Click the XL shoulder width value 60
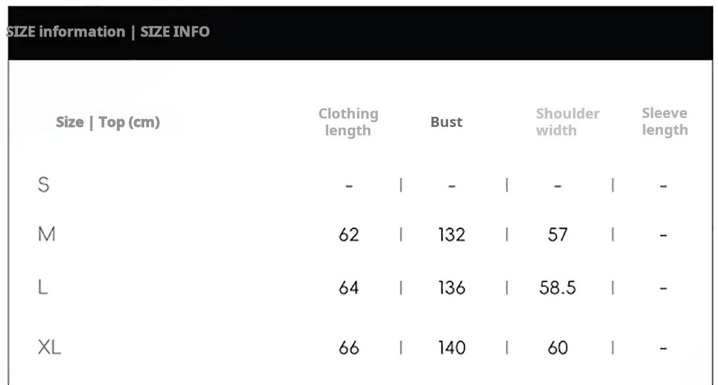This screenshot has height=385, width=718. click(x=557, y=347)
